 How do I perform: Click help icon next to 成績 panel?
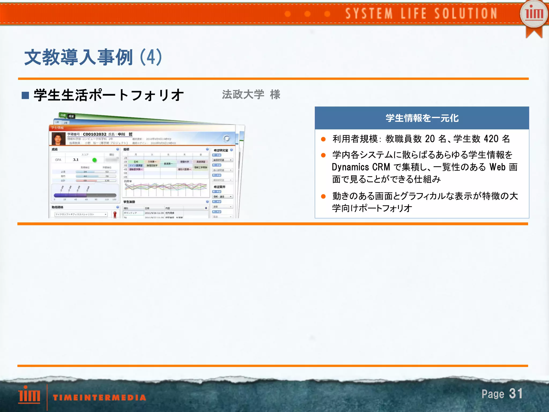(x=118, y=149)
